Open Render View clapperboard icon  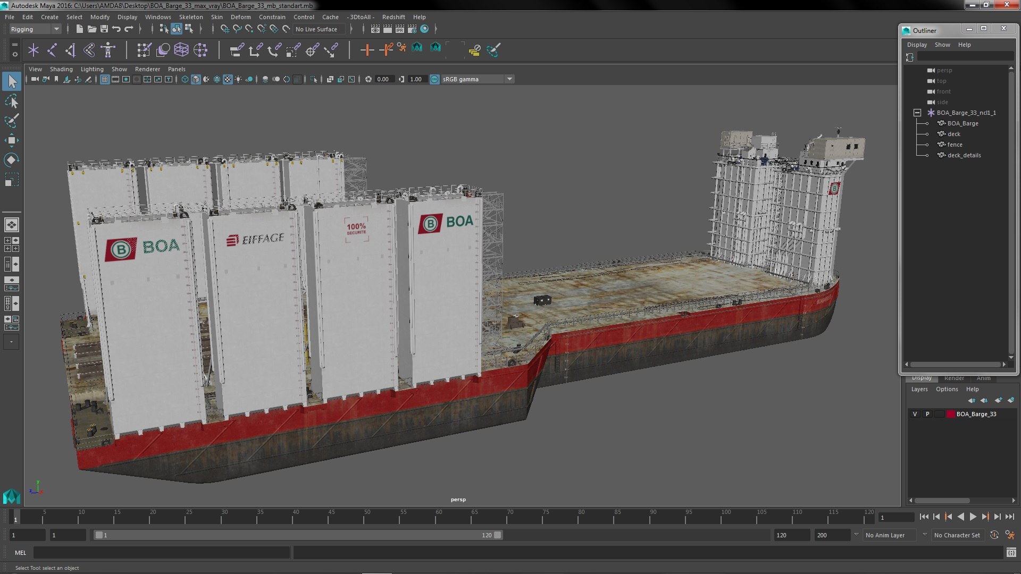click(375, 29)
